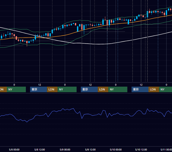
Task: Click the 5/10 12:00 date label
Action: pyautogui.click(x=141, y=149)
